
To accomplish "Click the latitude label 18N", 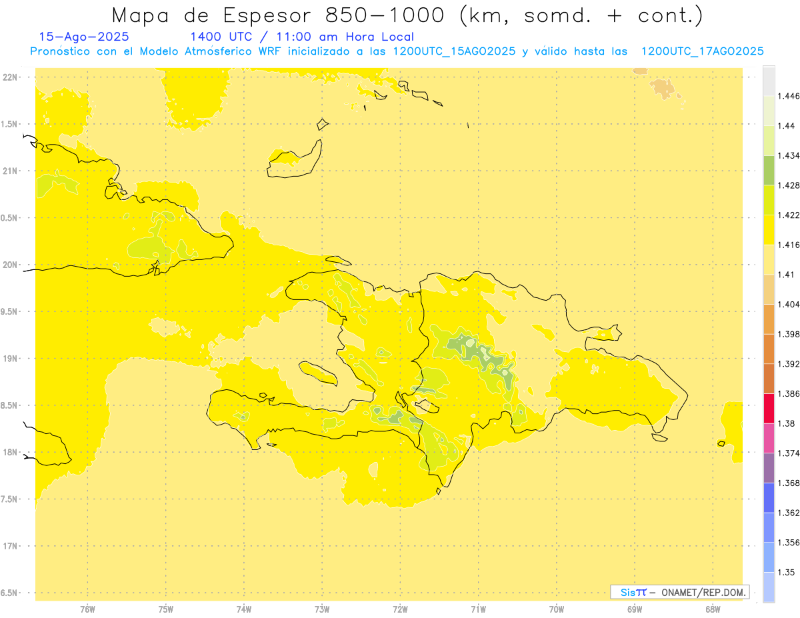I will click(x=11, y=452).
